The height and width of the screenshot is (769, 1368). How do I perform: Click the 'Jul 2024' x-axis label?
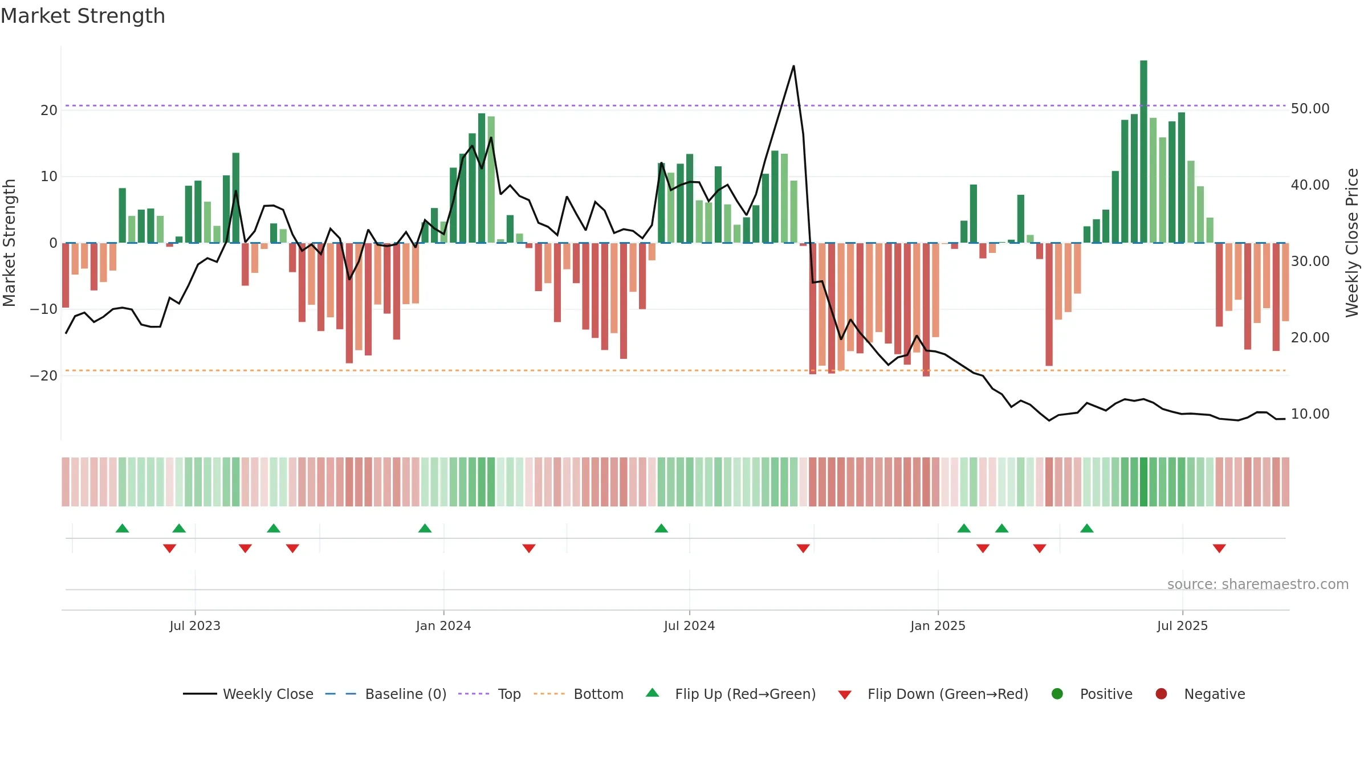pyautogui.click(x=689, y=625)
